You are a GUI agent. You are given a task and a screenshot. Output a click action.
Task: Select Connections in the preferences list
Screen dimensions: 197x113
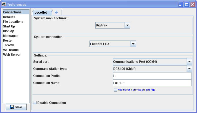click(x=12, y=12)
